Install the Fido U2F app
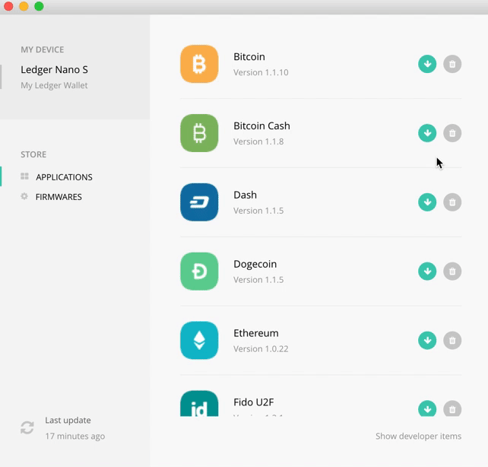488x467 pixels. coord(427,408)
